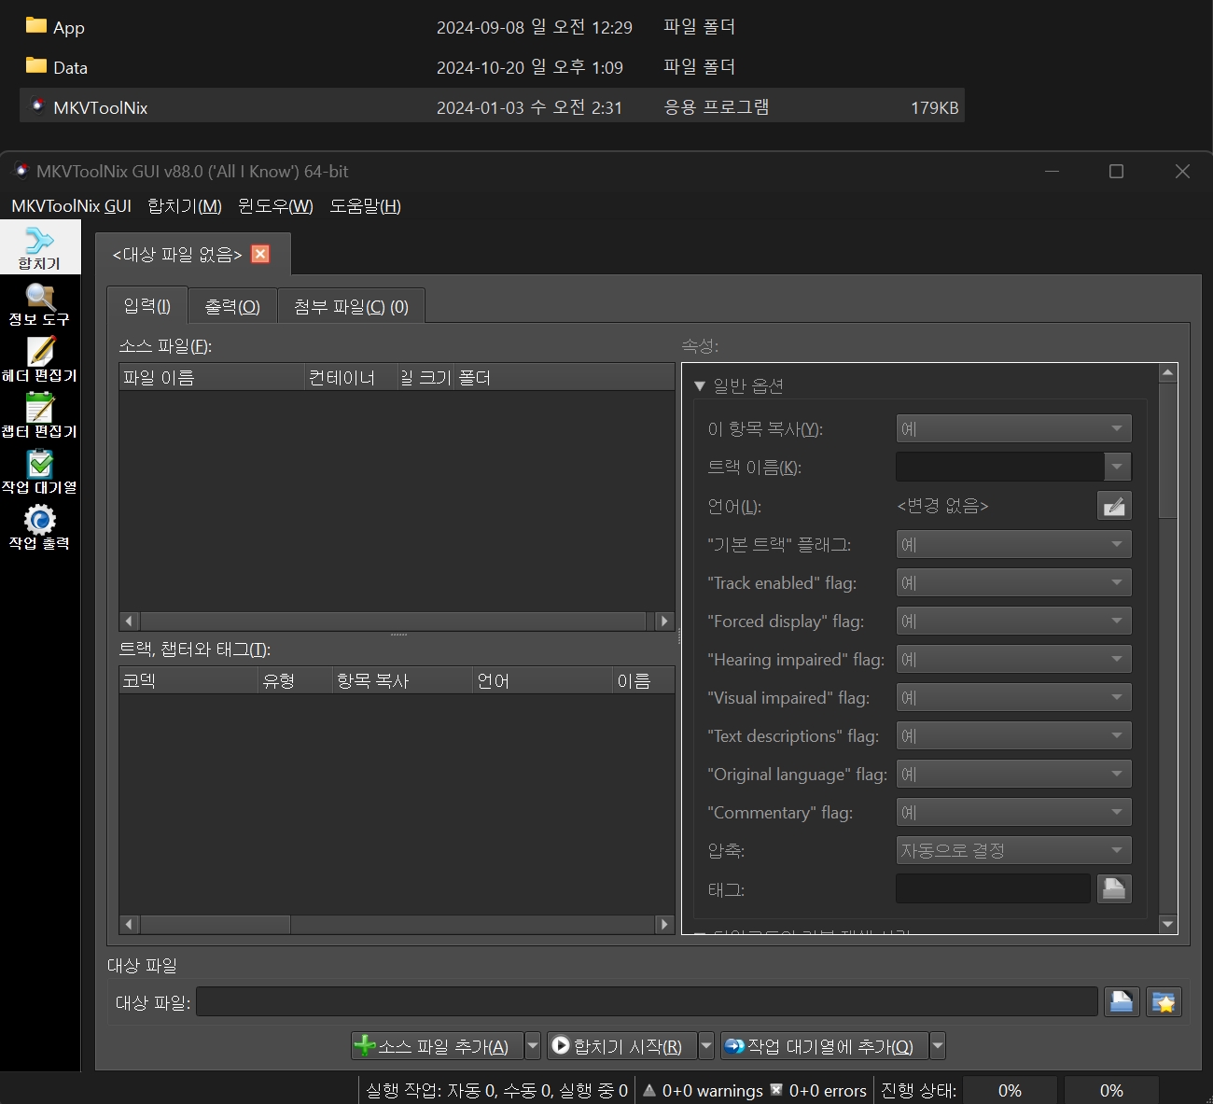Image resolution: width=1213 pixels, height=1104 pixels.
Task: Browse for destination file icon
Action: 1122,1002
